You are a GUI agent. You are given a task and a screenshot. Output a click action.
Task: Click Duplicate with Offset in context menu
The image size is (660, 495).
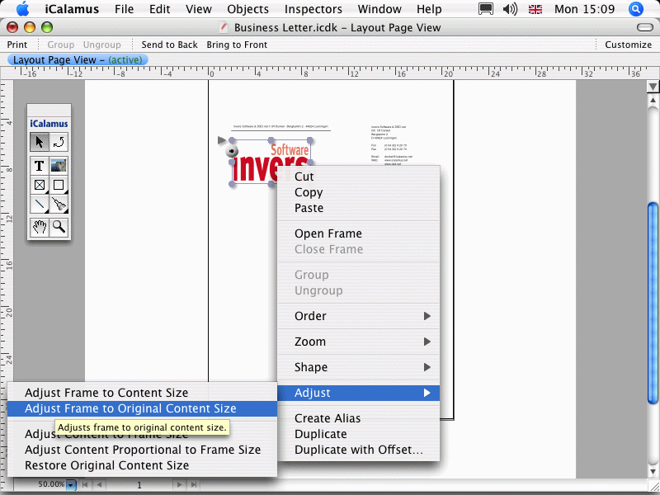pos(358,450)
